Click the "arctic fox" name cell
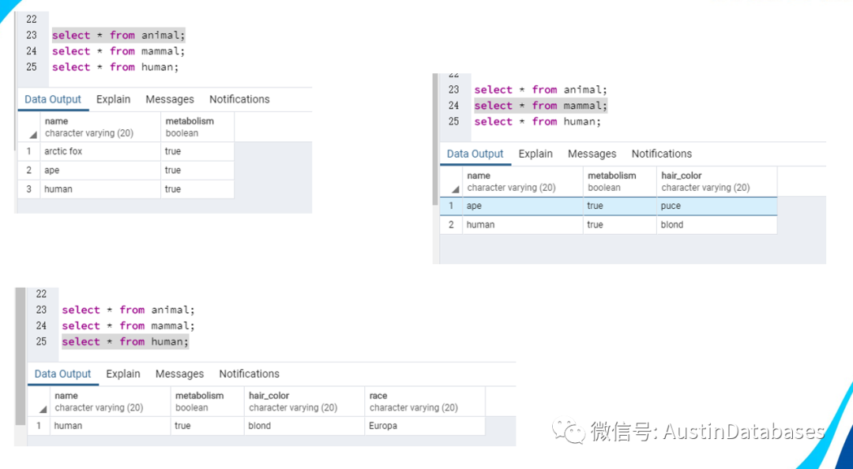The image size is (853, 469). coord(63,151)
